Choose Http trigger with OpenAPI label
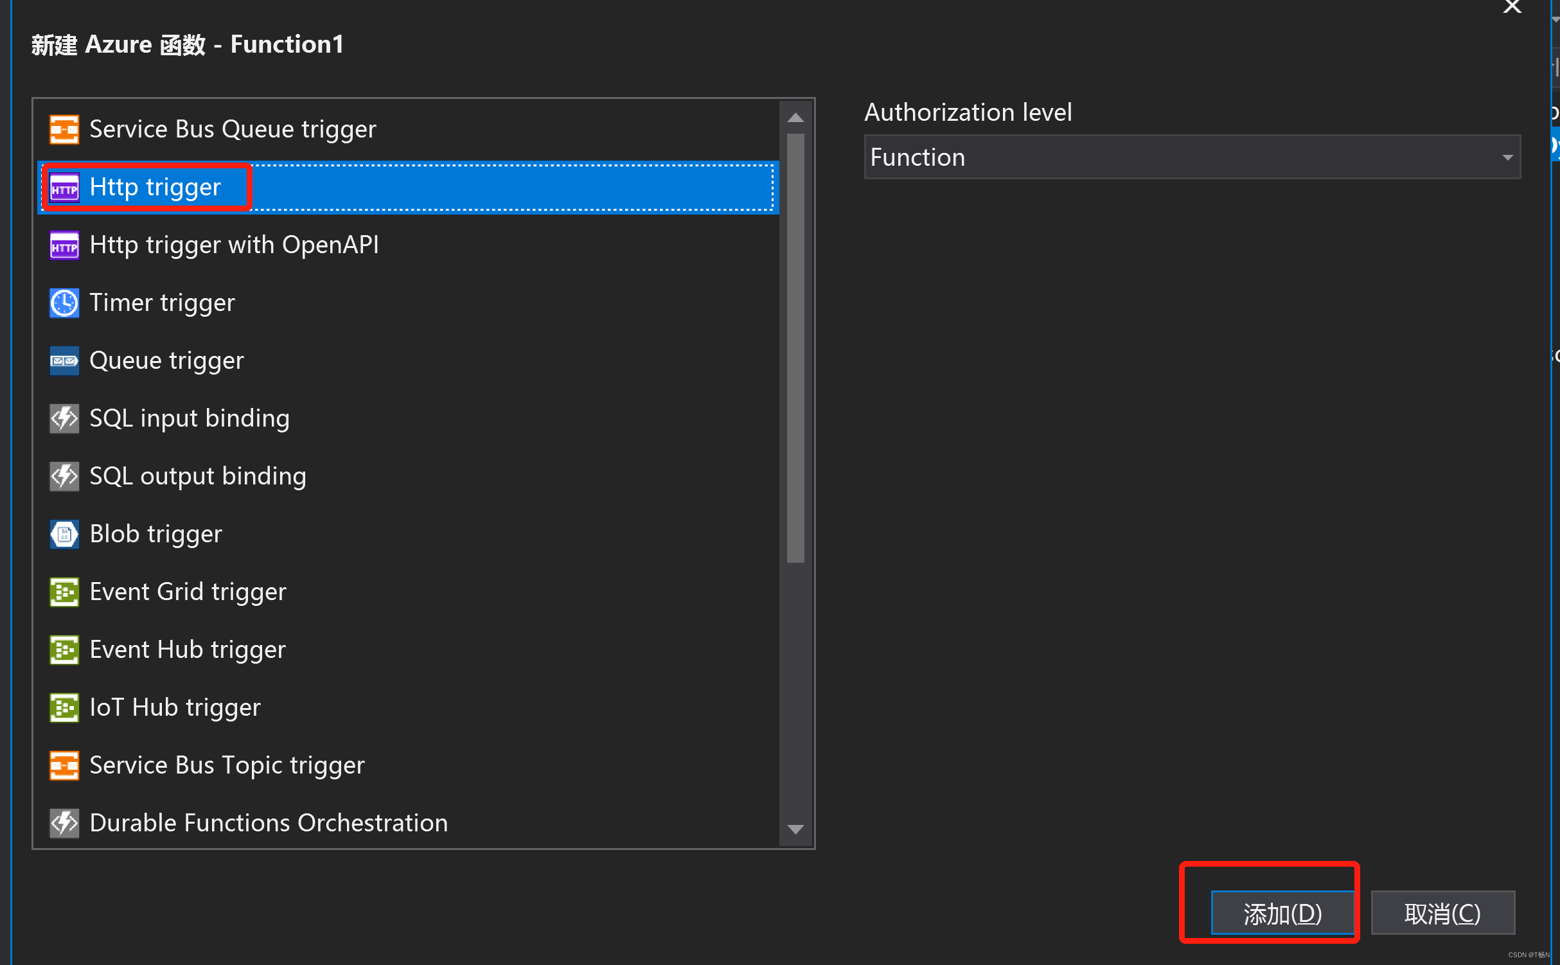This screenshot has width=1560, height=965. [234, 245]
